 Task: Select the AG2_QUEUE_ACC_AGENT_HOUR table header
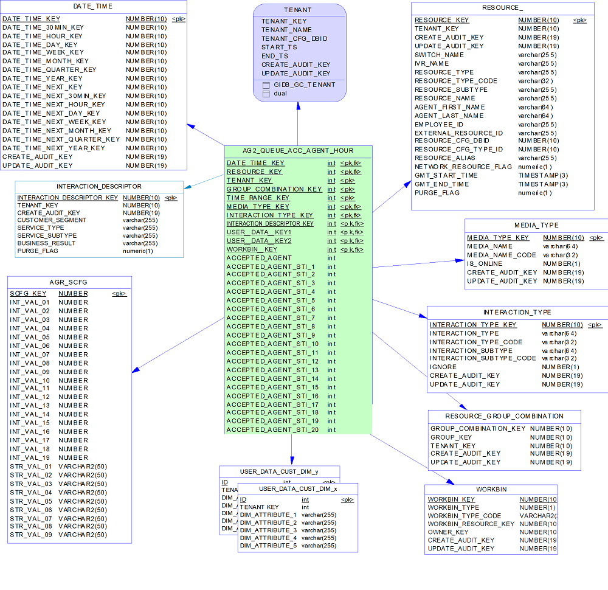(298, 151)
